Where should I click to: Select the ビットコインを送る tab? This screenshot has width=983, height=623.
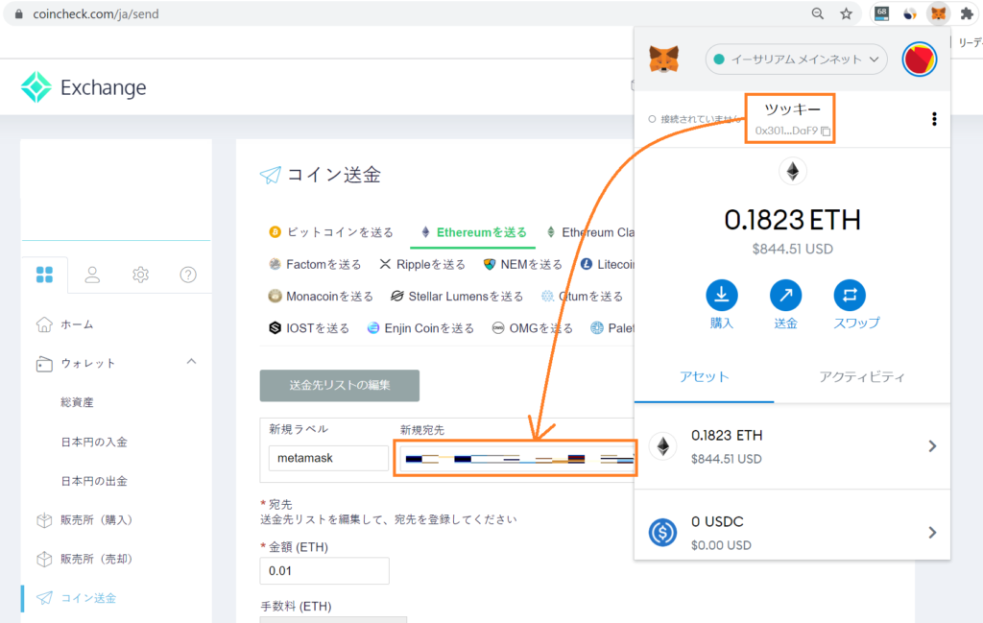pos(331,232)
